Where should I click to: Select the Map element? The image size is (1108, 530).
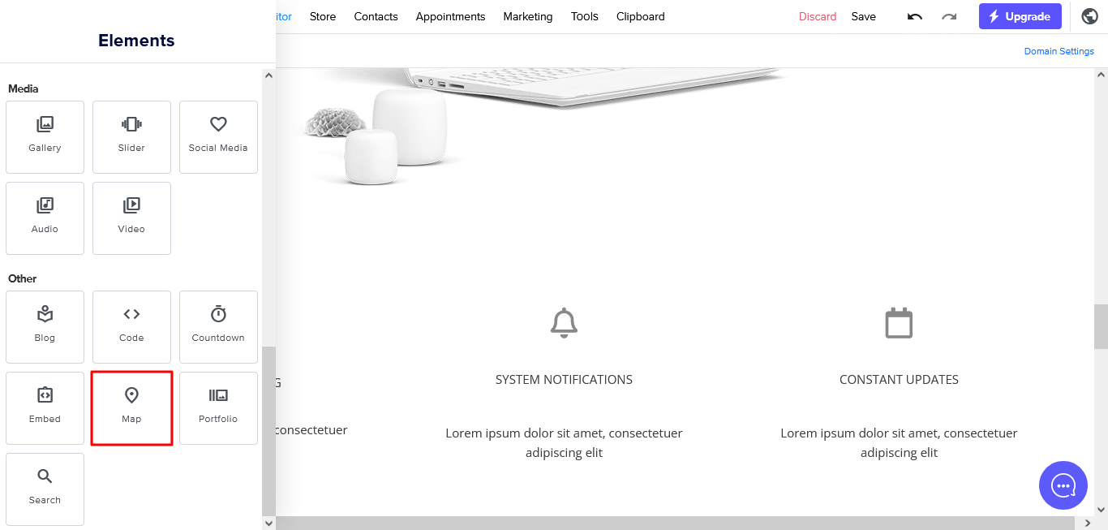(131, 408)
